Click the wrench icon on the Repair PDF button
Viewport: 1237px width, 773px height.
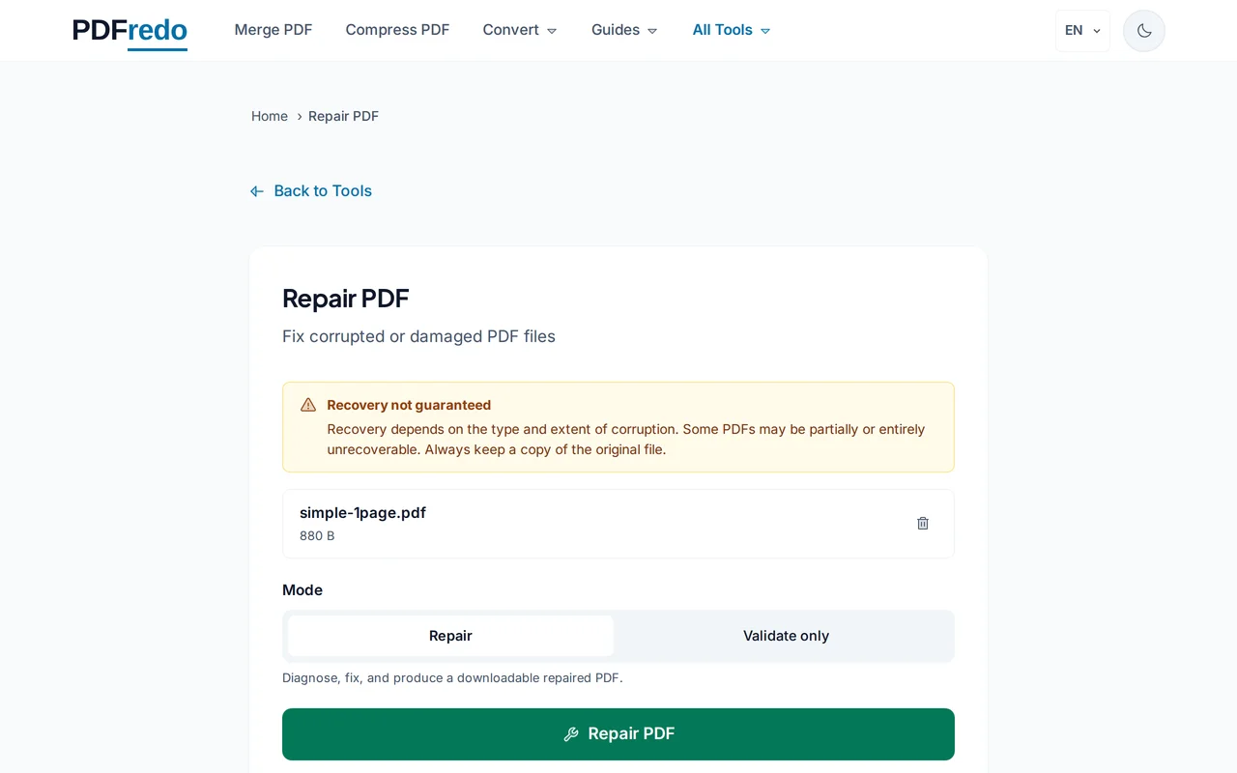(x=570, y=733)
